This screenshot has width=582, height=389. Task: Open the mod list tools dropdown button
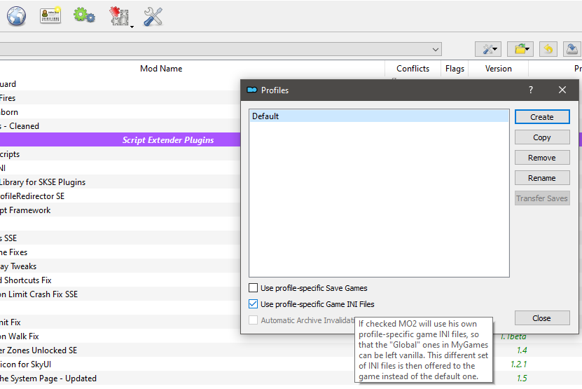(x=488, y=49)
